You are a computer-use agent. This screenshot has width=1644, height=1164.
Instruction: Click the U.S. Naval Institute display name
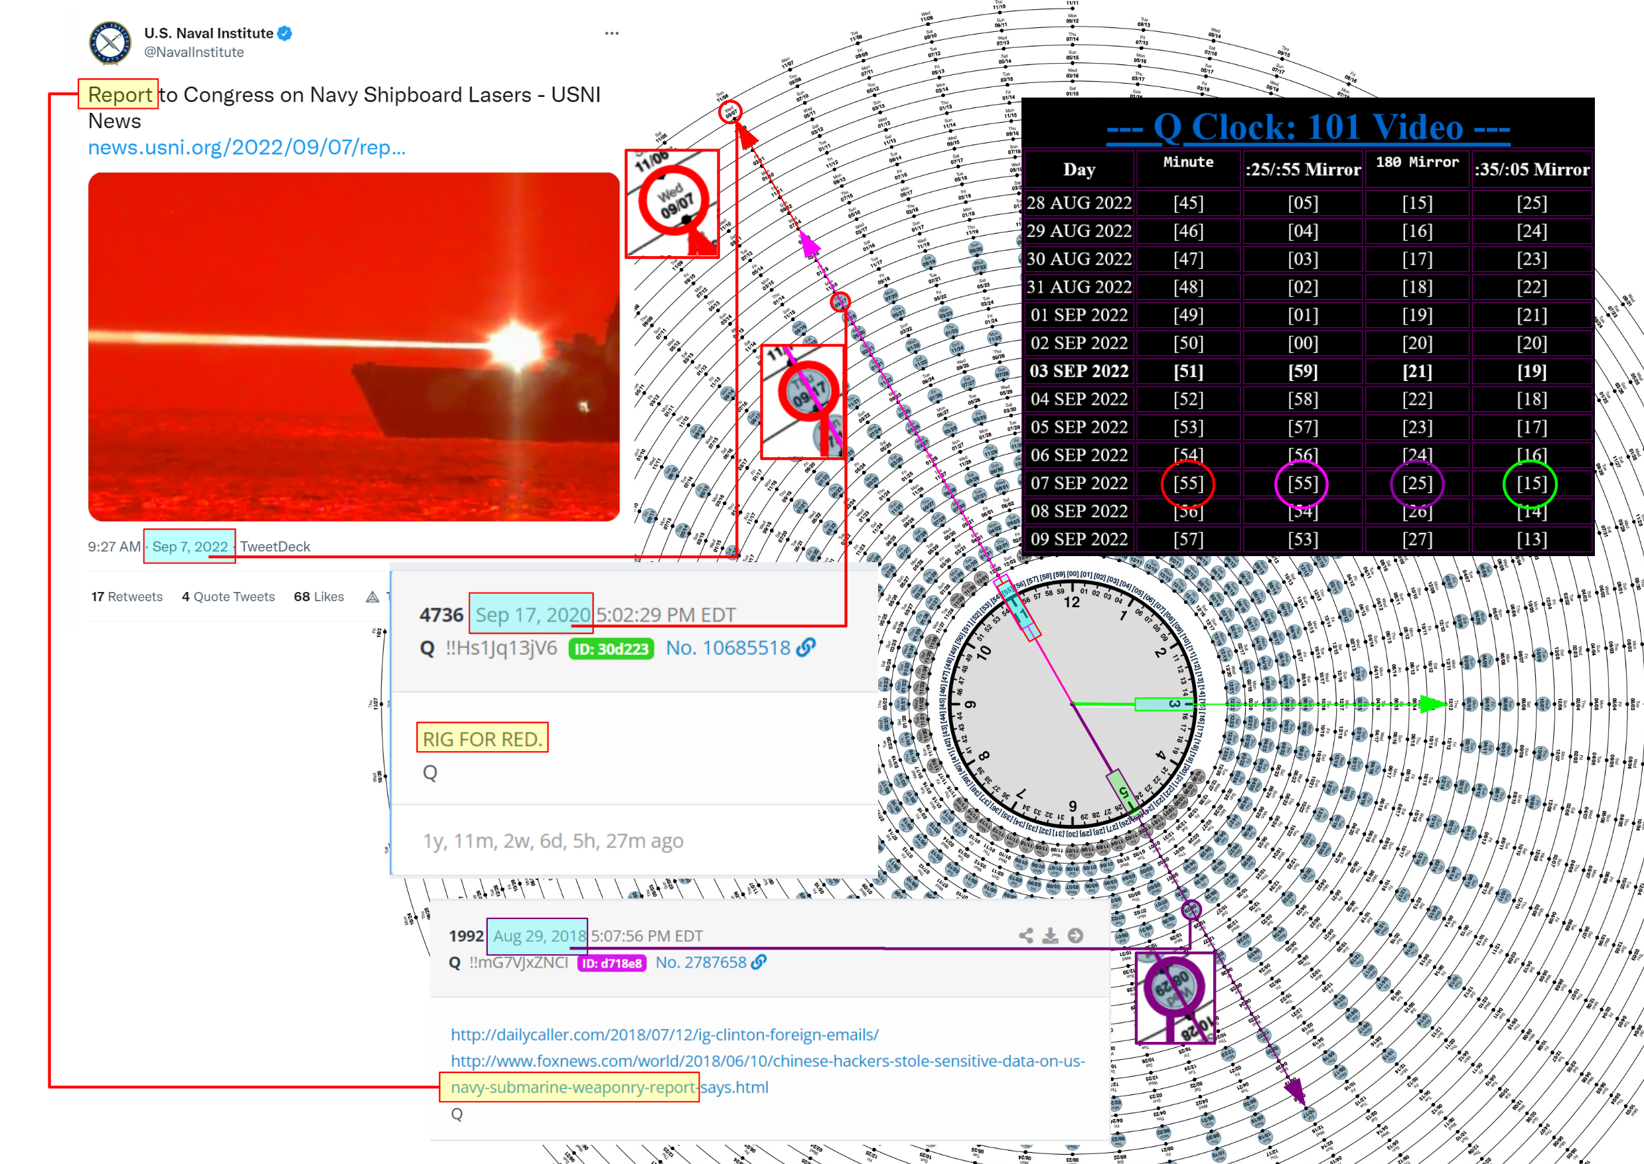tap(208, 33)
